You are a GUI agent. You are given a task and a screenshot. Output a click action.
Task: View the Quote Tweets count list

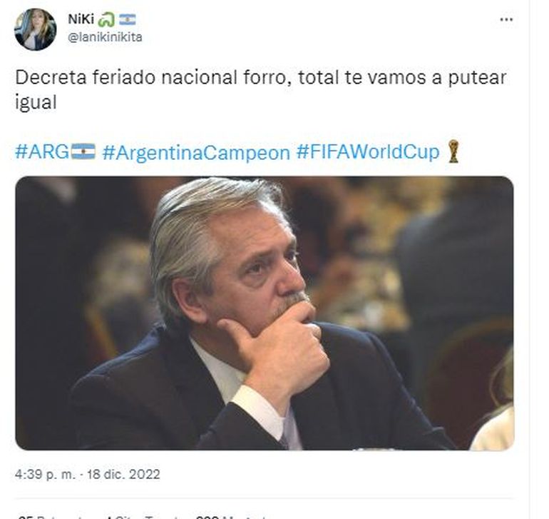tap(145, 517)
